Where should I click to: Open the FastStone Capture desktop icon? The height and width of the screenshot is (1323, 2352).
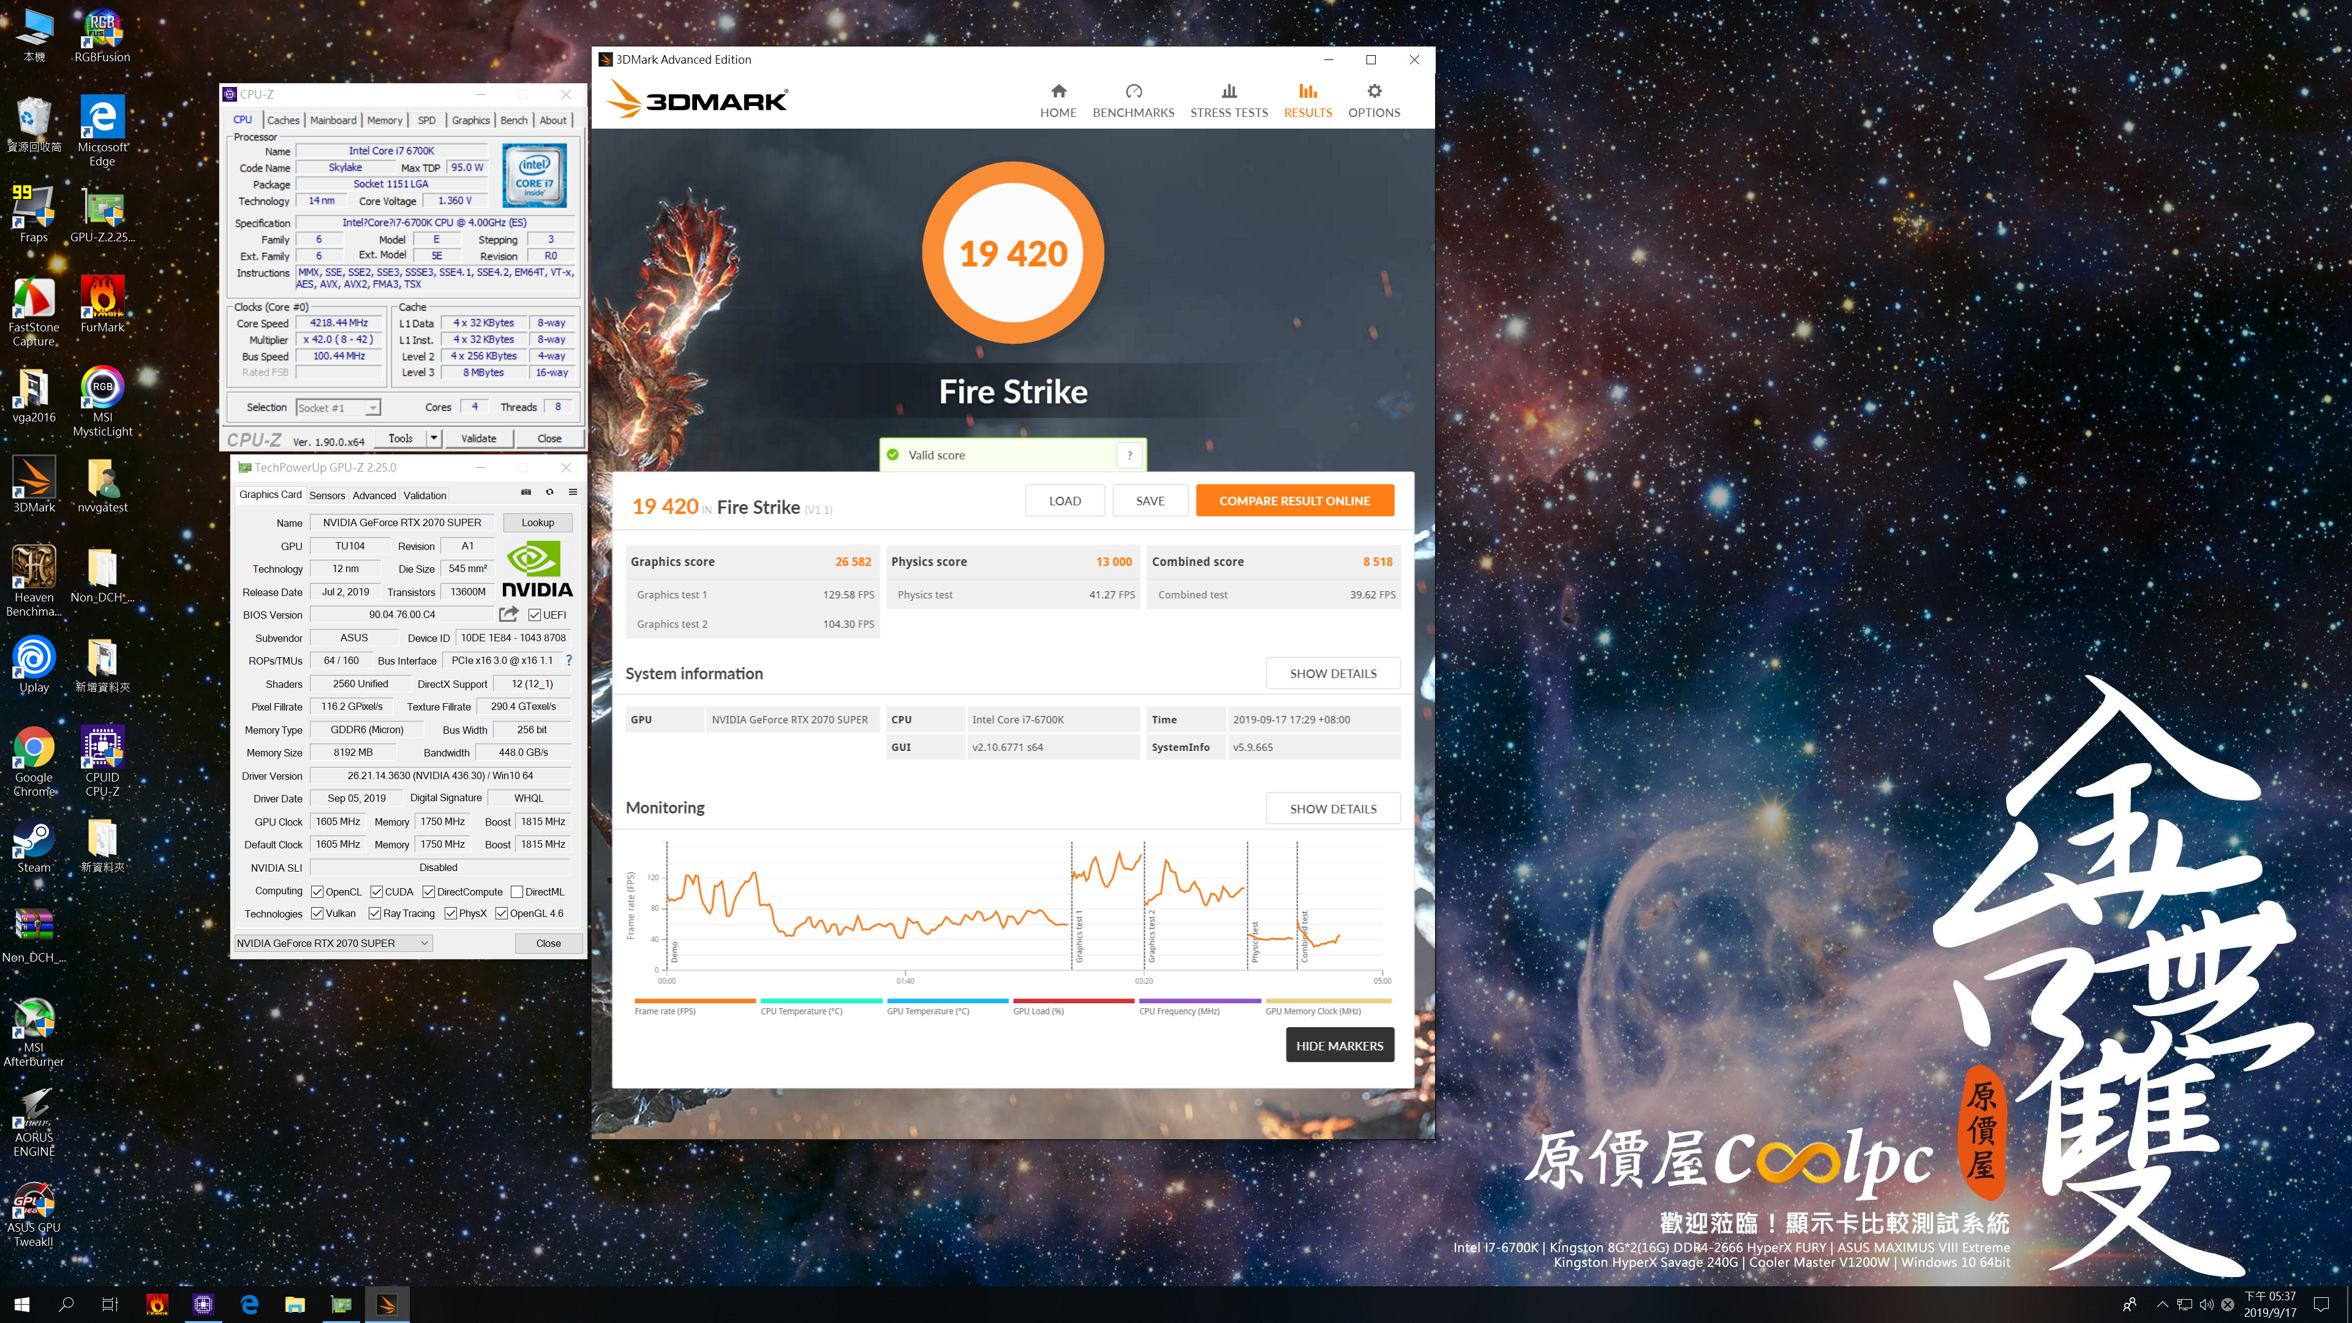[x=34, y=311]
